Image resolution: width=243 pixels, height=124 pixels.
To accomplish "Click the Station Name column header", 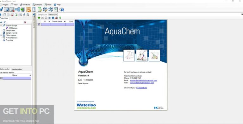I will tap(57, 21).
